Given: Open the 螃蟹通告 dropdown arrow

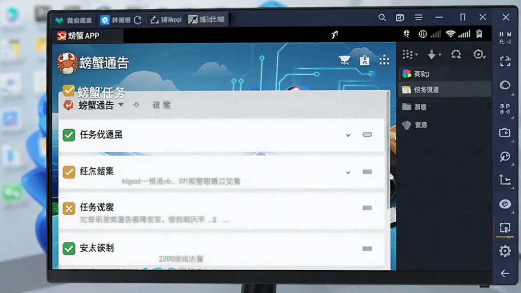Looking at the screenshot, I should (121, 105).
